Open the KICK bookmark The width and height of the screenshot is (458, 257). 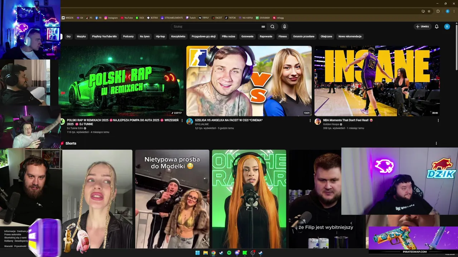coord(140,17)
